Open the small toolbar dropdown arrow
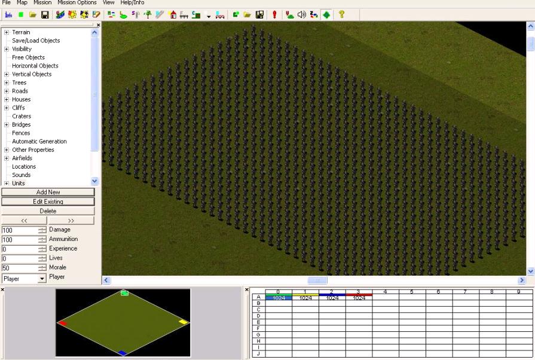The image size is (535, 360). click(x=209, y=16)
